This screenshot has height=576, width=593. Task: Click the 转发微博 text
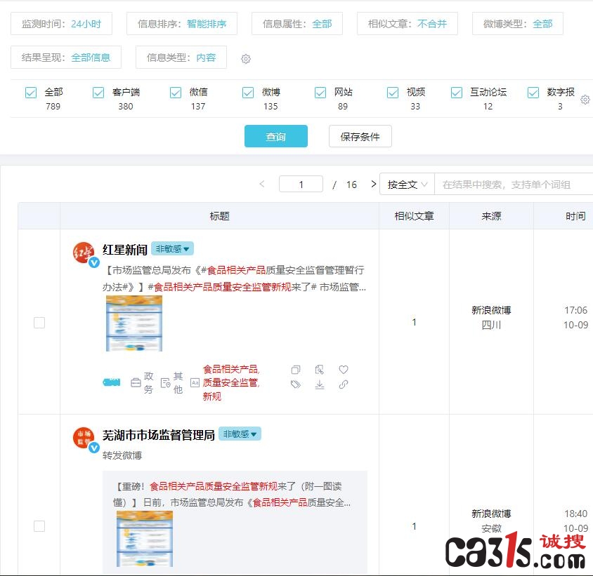click(122, 455)
